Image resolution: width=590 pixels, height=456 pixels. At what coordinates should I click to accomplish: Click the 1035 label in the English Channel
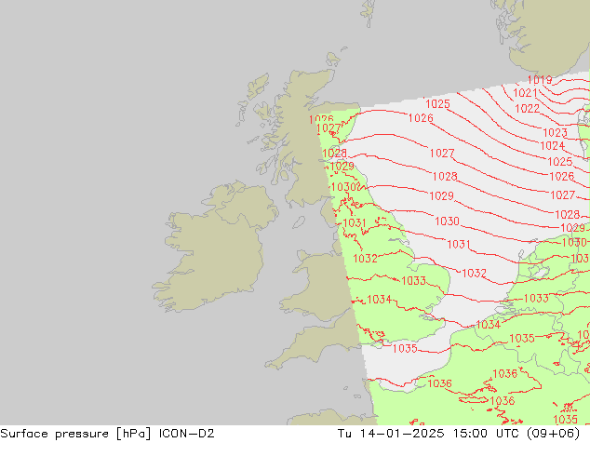pyautogui.click(x=405, y=348)
